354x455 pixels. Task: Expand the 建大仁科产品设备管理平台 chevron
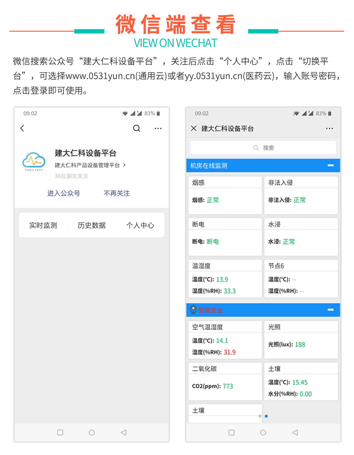pos(124,165)
